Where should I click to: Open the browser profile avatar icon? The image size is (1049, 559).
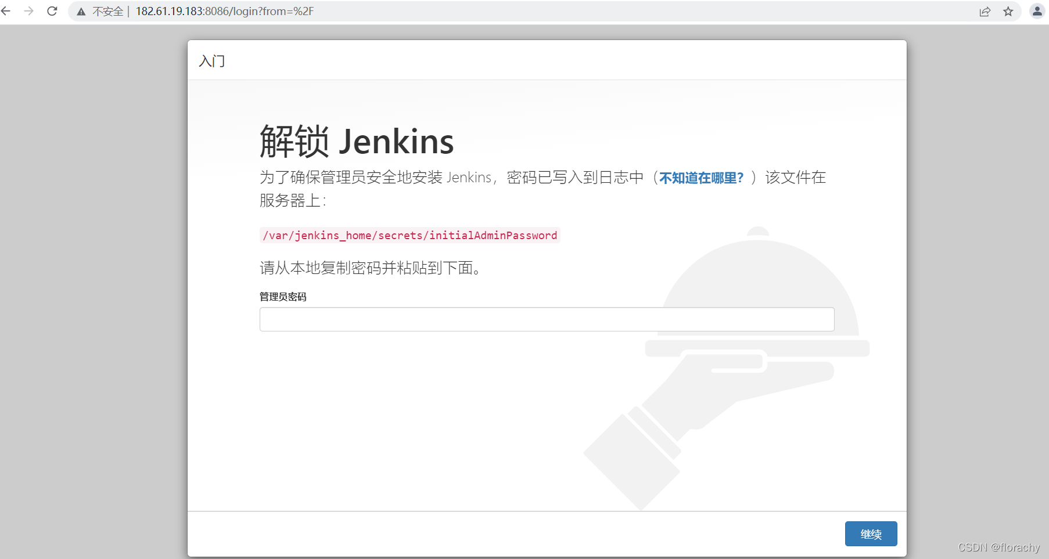pos(1037,11)
